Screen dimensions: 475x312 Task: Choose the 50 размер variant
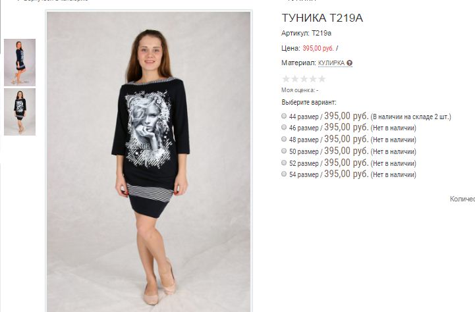284,151
